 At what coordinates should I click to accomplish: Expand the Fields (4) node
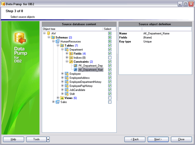pos(67,53)
